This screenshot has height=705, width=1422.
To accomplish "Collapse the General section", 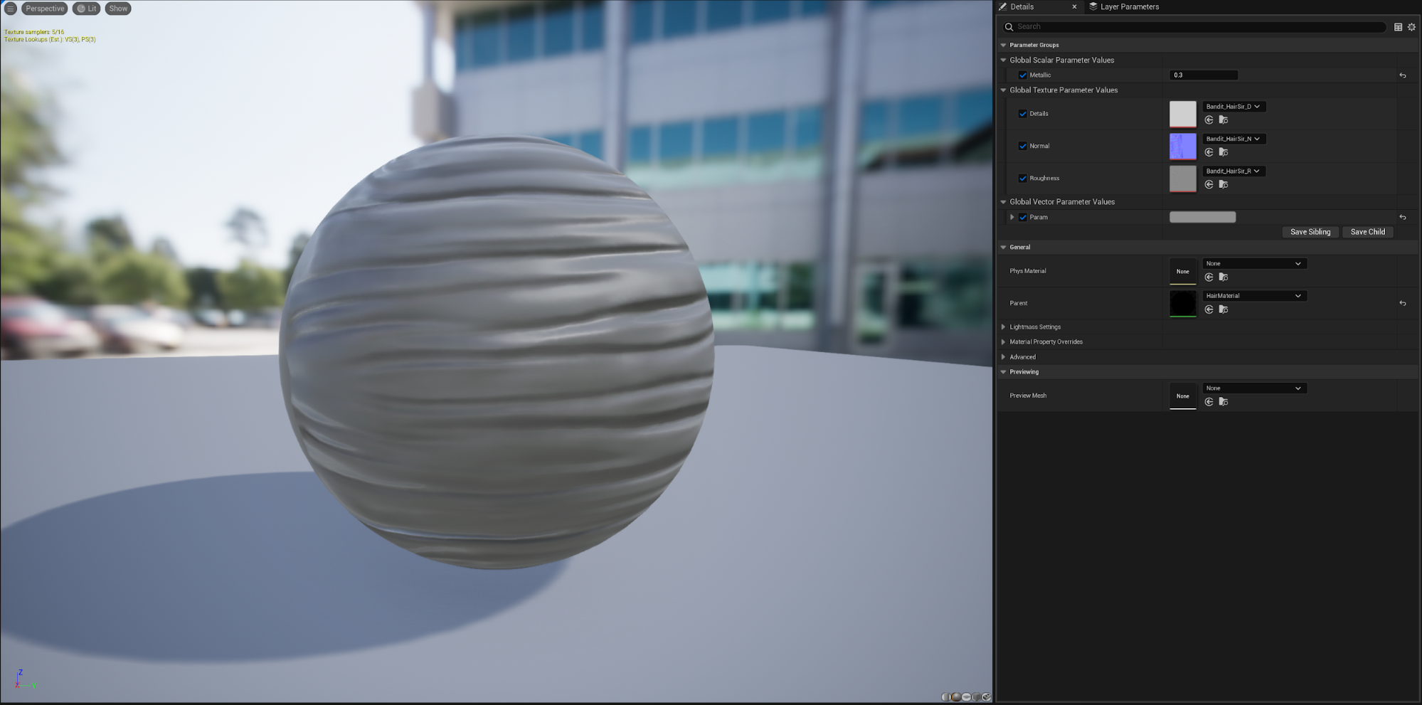I will (x=1003, y=248).
